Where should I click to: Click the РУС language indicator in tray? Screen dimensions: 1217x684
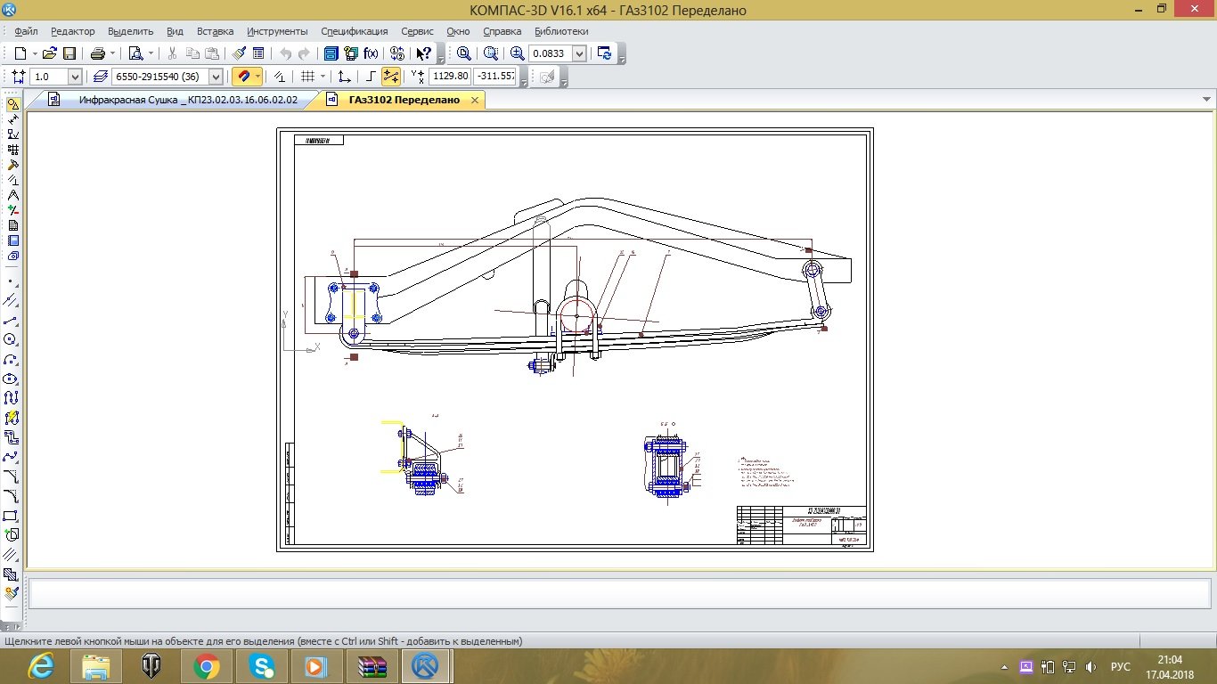click(x=1121, y=666)
